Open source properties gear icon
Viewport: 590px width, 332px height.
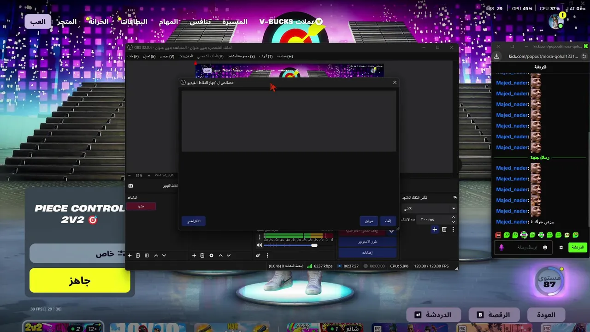(x=211, y=255)
